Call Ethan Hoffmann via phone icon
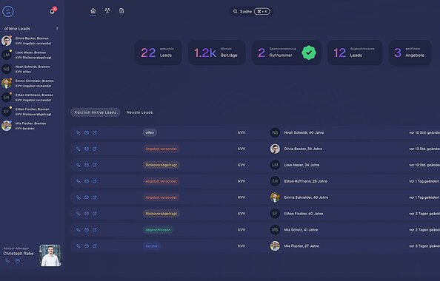Viewport: 440px width, 281px height. pos(79,181)
